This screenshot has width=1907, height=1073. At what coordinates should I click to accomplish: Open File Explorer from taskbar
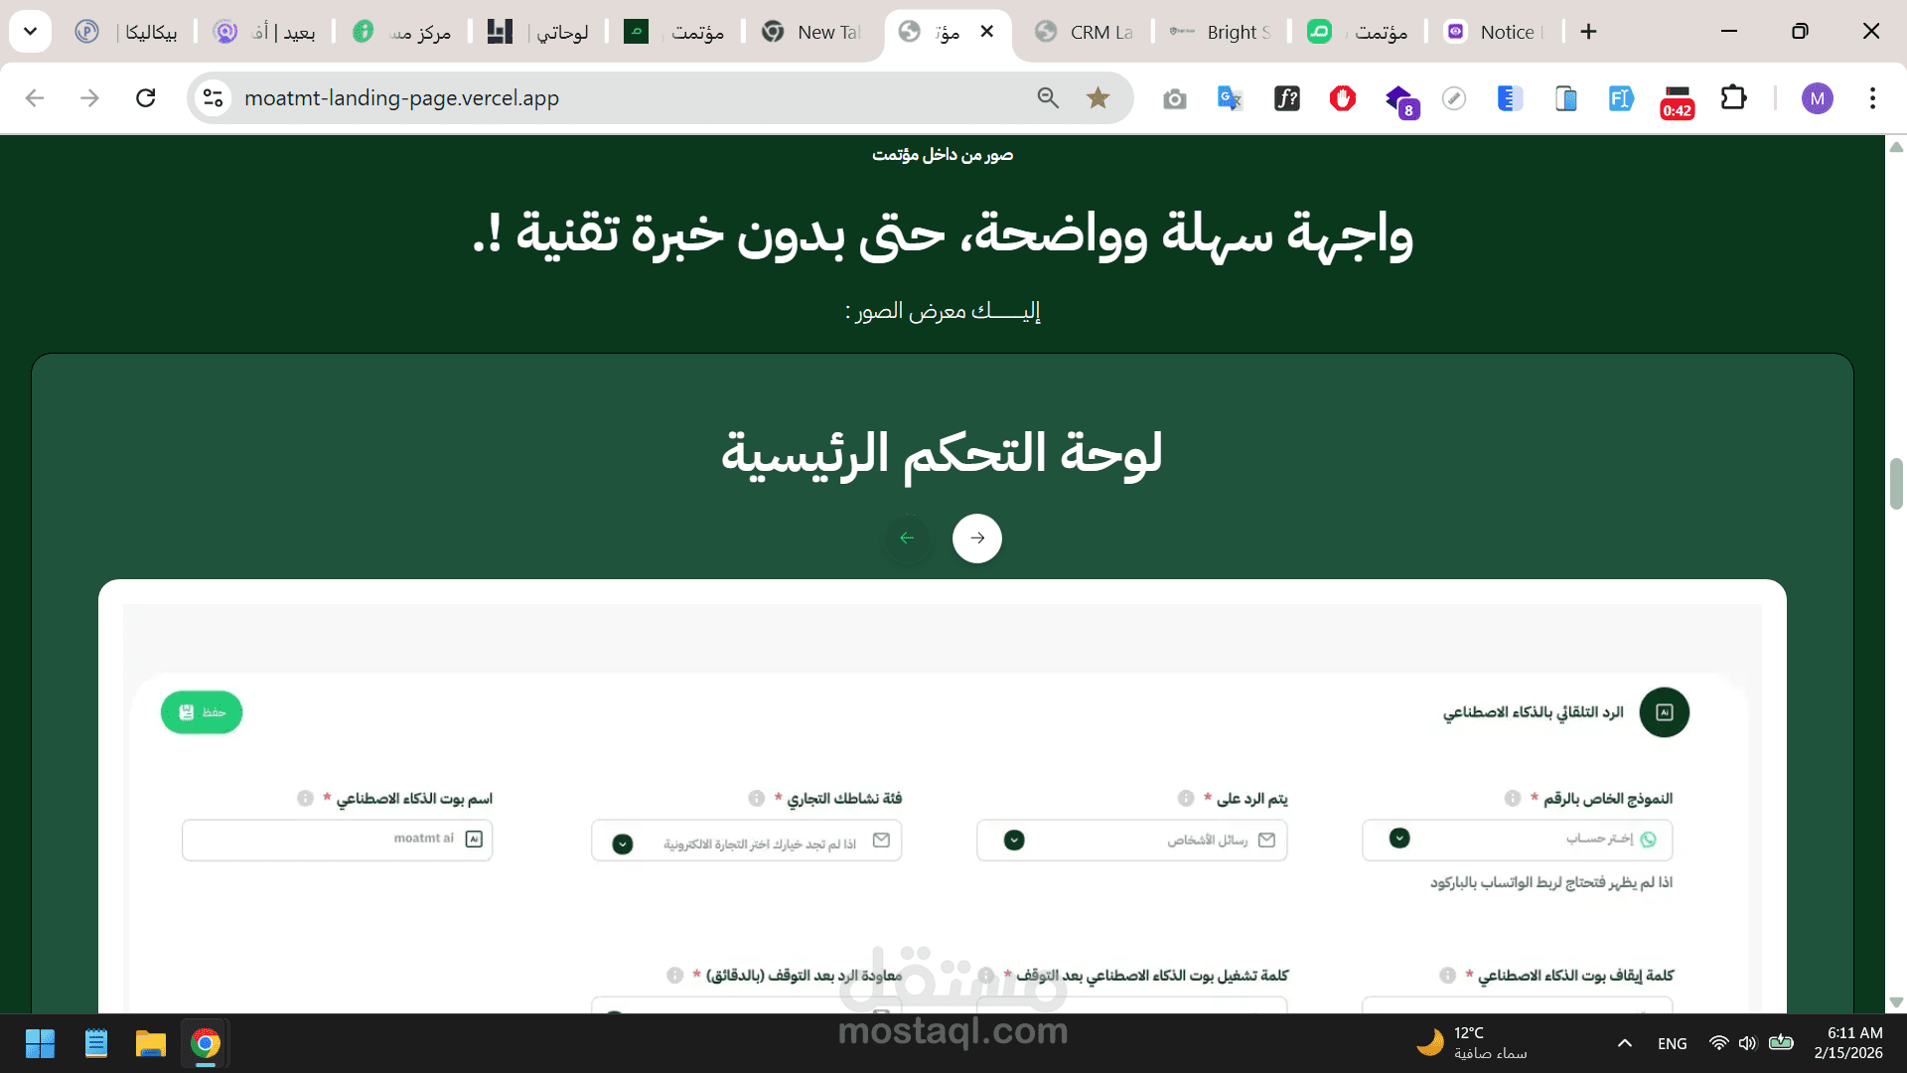point(151,1043)
